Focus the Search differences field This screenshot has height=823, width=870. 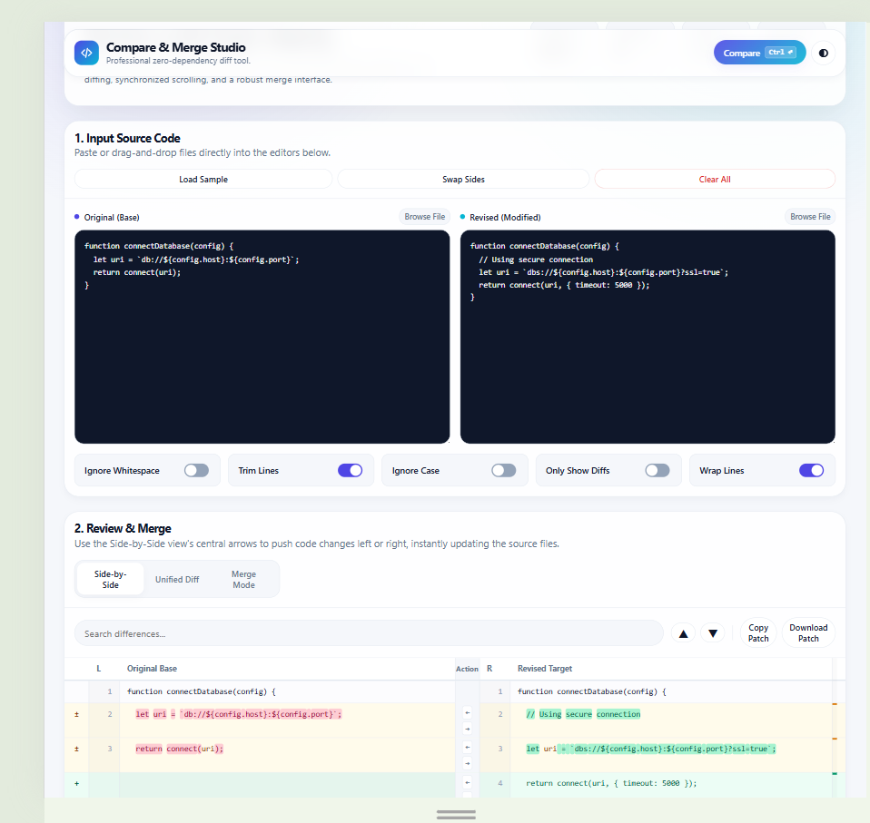coord(369,633)
